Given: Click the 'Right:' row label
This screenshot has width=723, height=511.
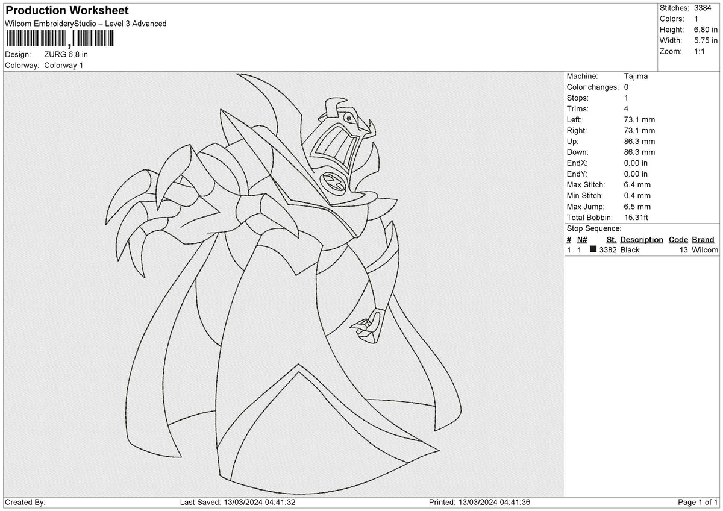Looking at the screenshot, I should pyautogui.click(x=577, y=130).
